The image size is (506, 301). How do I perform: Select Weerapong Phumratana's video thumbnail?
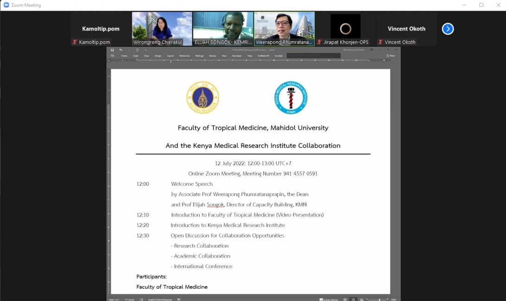click(284, 29)
